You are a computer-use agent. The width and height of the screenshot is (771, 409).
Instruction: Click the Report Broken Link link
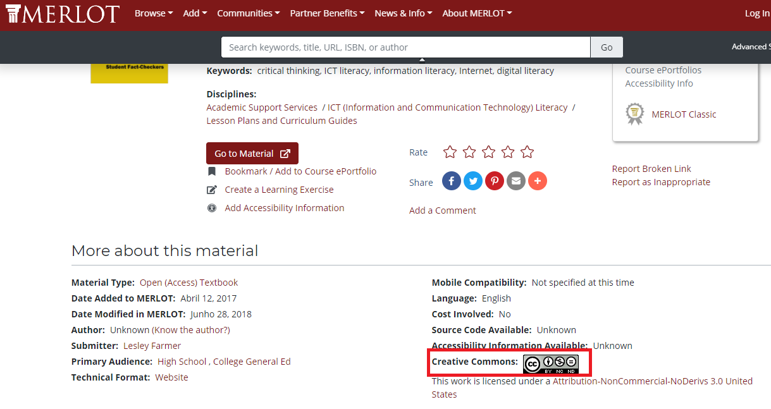[651, 169]
